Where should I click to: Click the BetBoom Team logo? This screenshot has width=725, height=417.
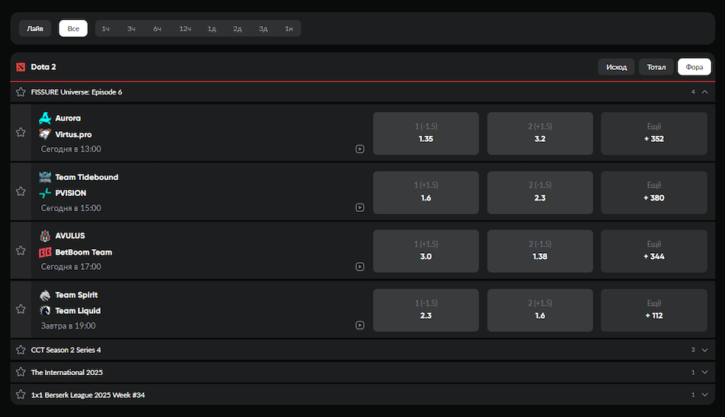click(x=45, y=252)
